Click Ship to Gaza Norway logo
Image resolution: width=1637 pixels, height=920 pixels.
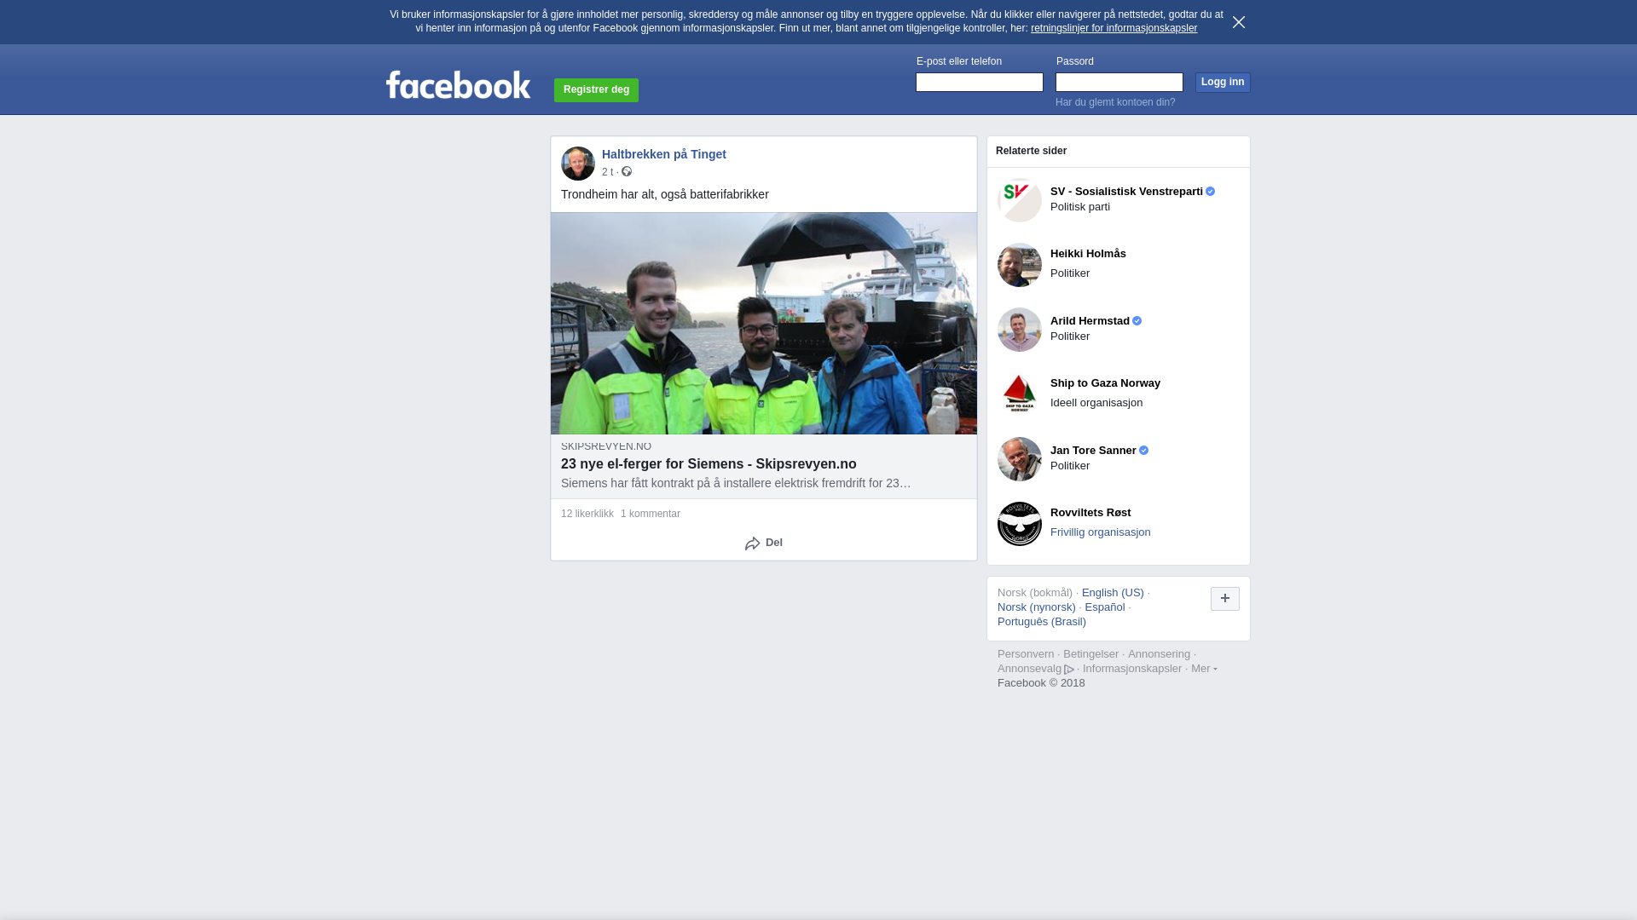click(1020, 394)
